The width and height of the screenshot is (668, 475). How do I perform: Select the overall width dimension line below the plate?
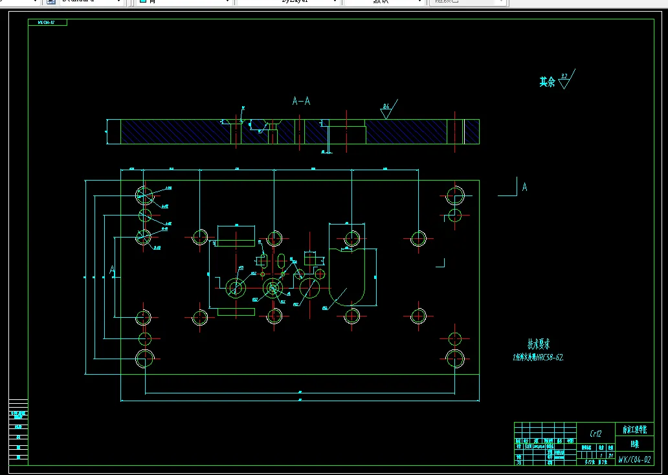click(x=300, y=401)
